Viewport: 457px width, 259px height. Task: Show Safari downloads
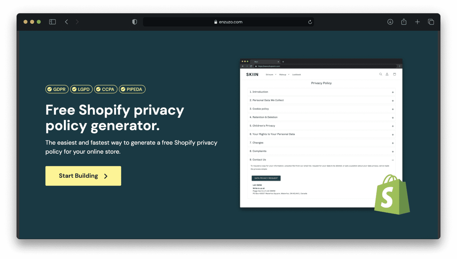pyautogui.click(x=390, y=22)
